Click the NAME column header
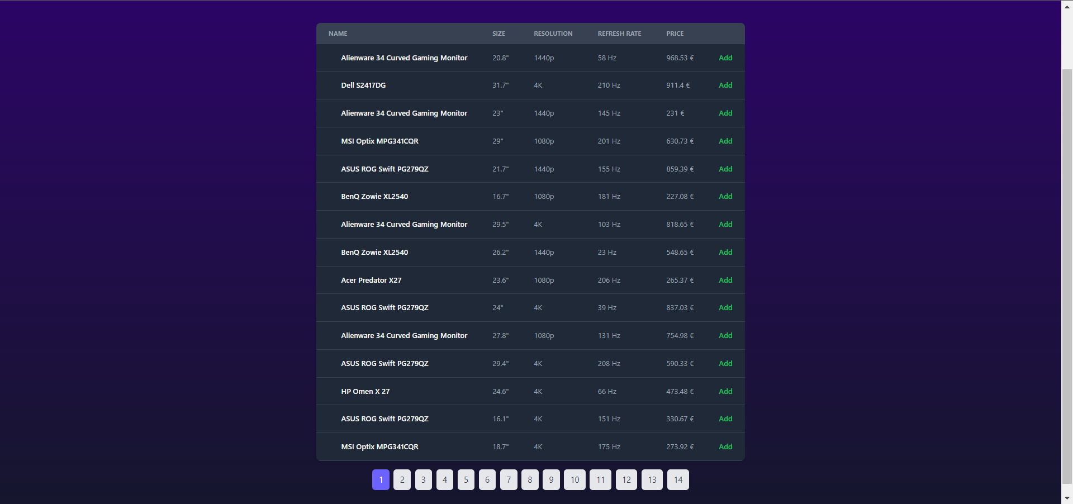 (x=338, y=34)
